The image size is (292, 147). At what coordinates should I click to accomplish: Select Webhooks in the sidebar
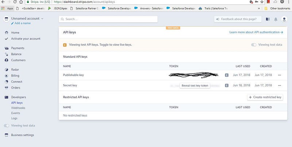18,108
